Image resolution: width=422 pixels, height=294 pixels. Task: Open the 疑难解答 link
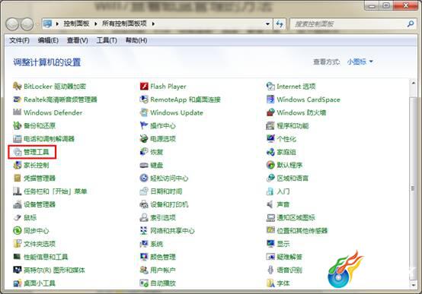[289, 257]
